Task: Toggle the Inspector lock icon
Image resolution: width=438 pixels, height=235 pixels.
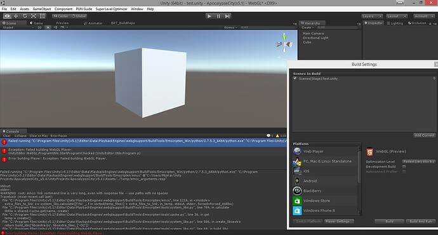Action: [x=430, y=23]
